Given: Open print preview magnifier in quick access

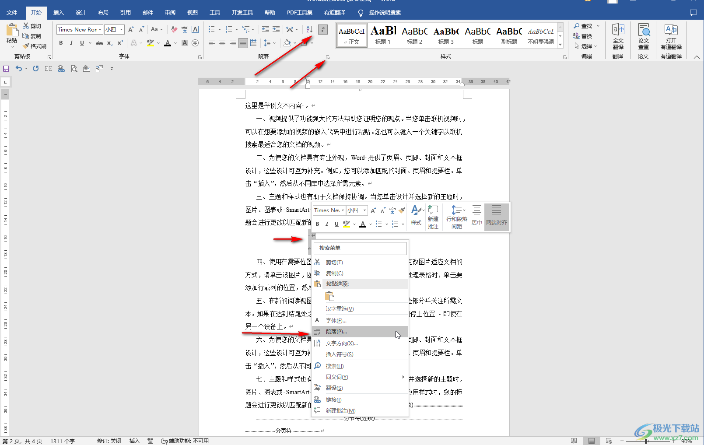Looking at the screenshot, I should 74,69.
